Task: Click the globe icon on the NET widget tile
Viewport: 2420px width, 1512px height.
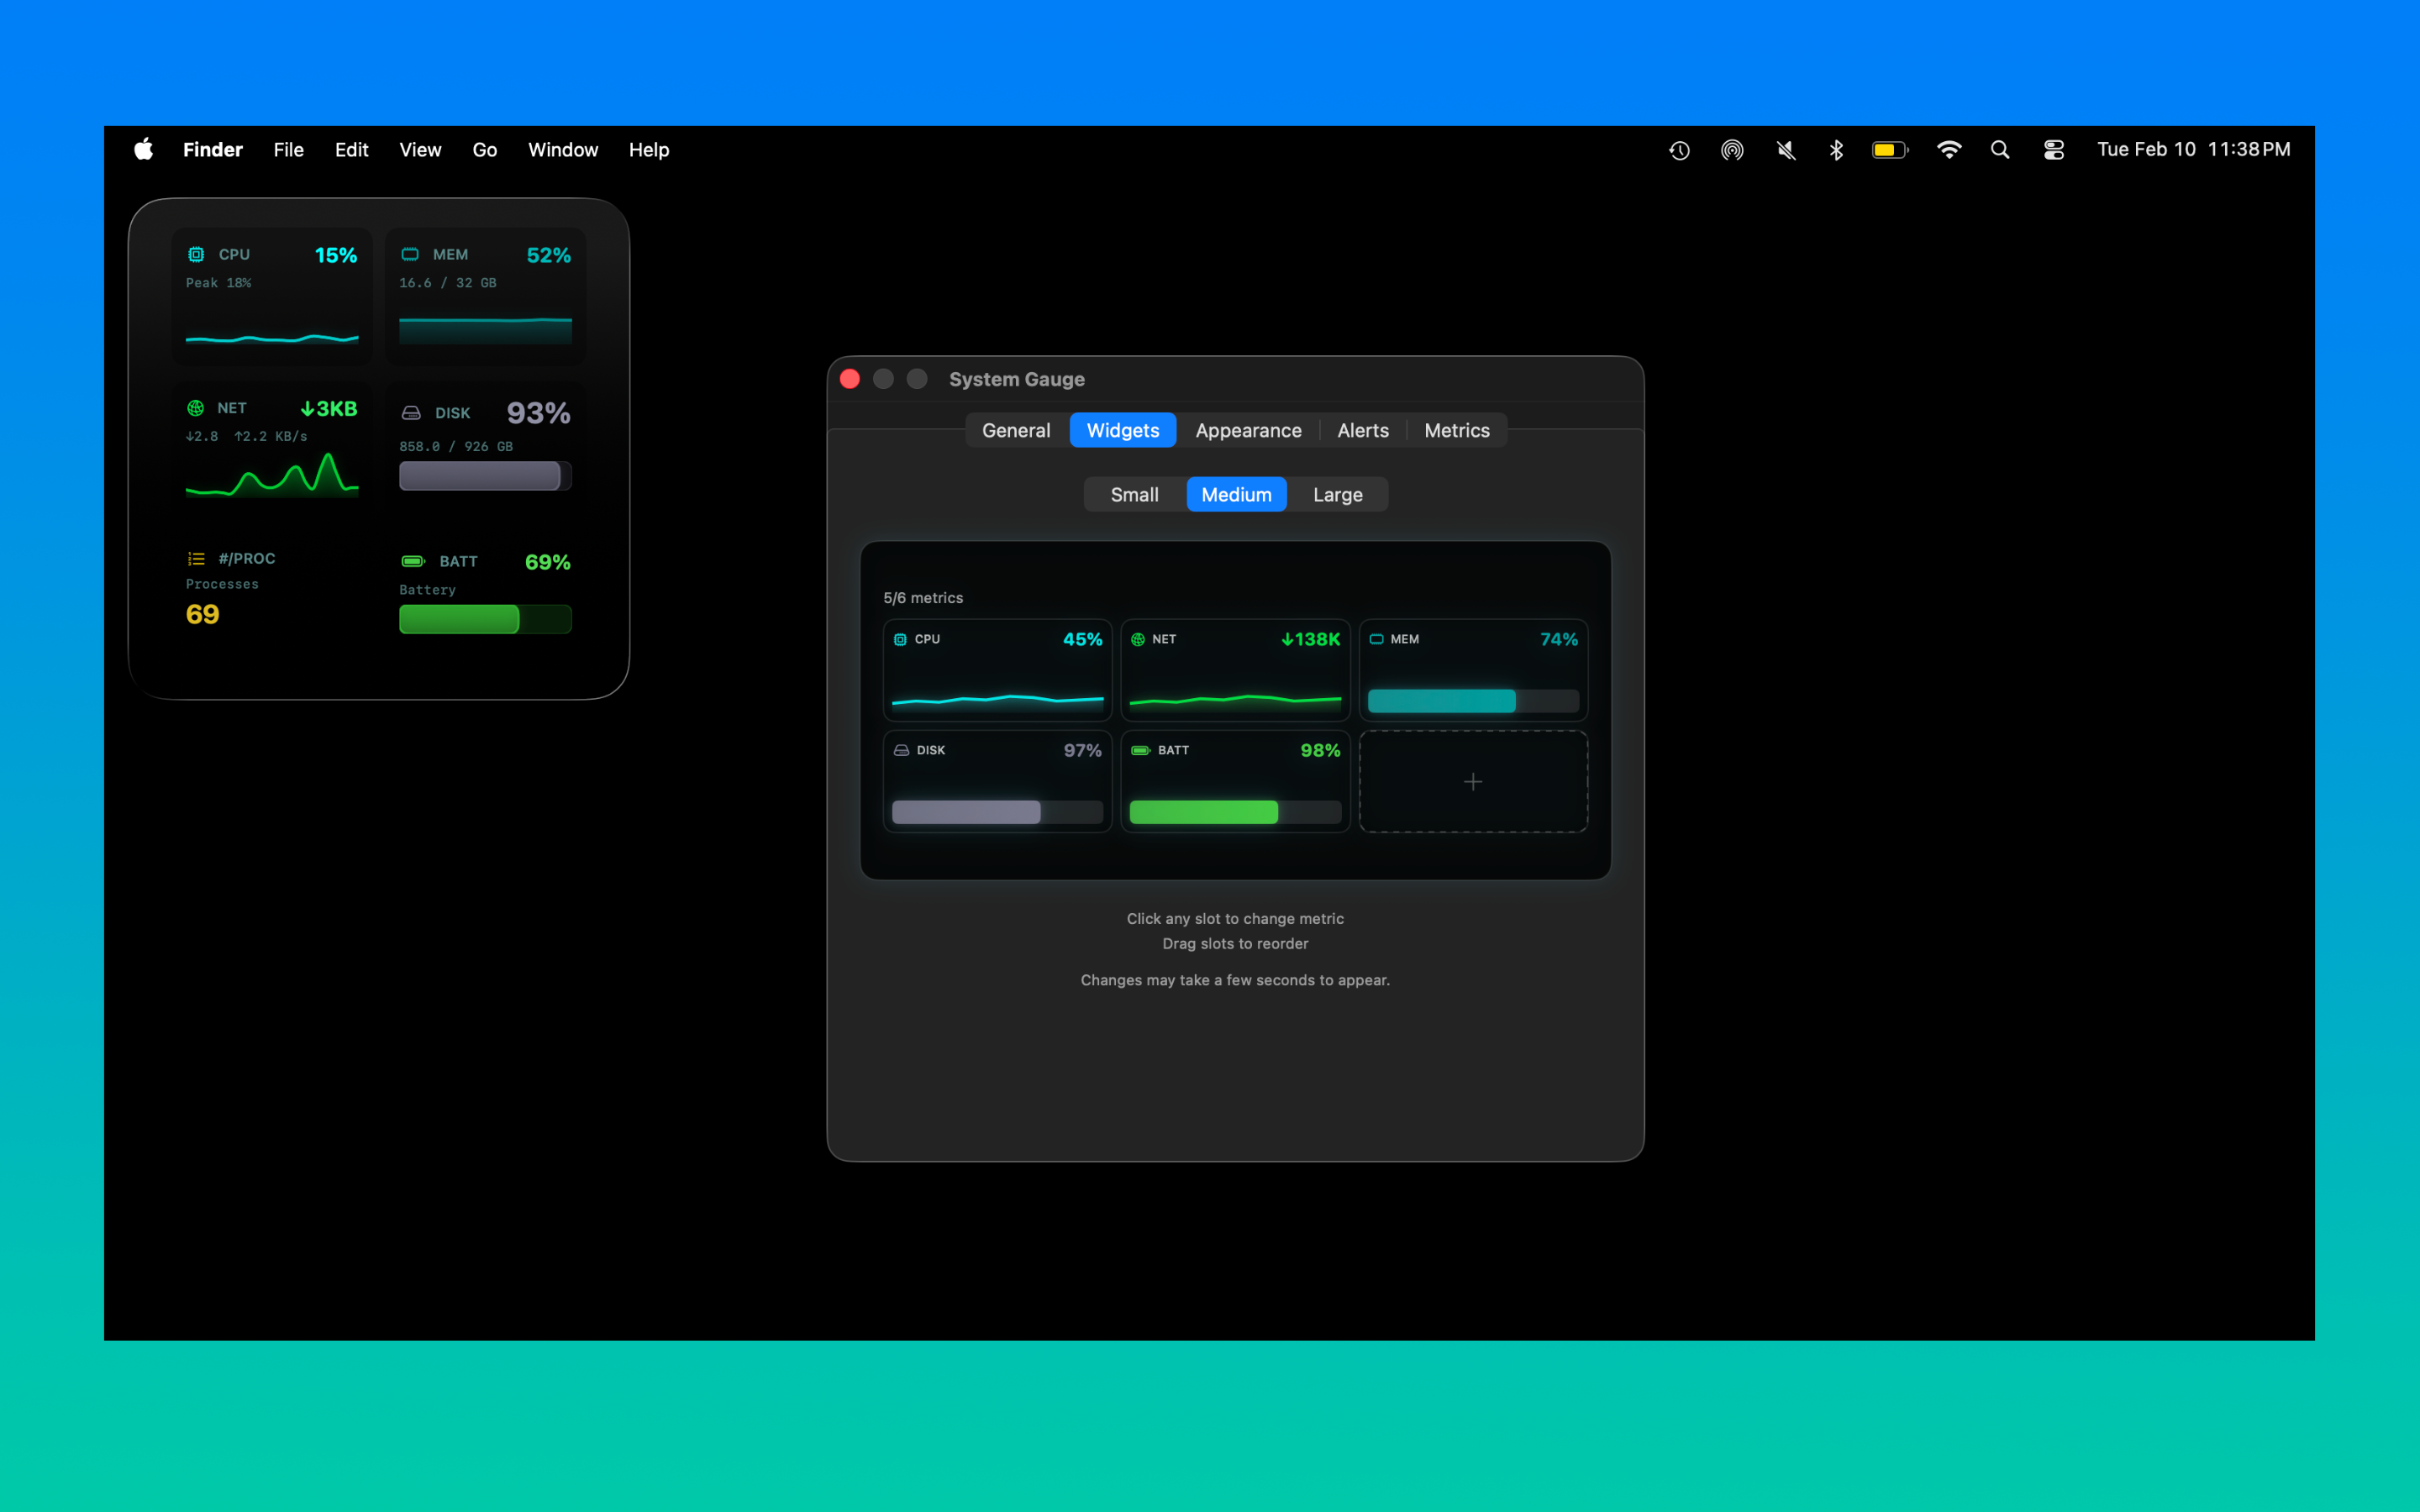Action: (x=196, y=408)
